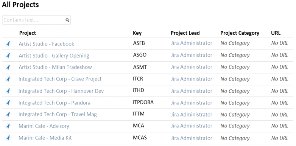Click the rocket icon for Travel Mag project
This screenshot has height=146, width=296.
8,114
